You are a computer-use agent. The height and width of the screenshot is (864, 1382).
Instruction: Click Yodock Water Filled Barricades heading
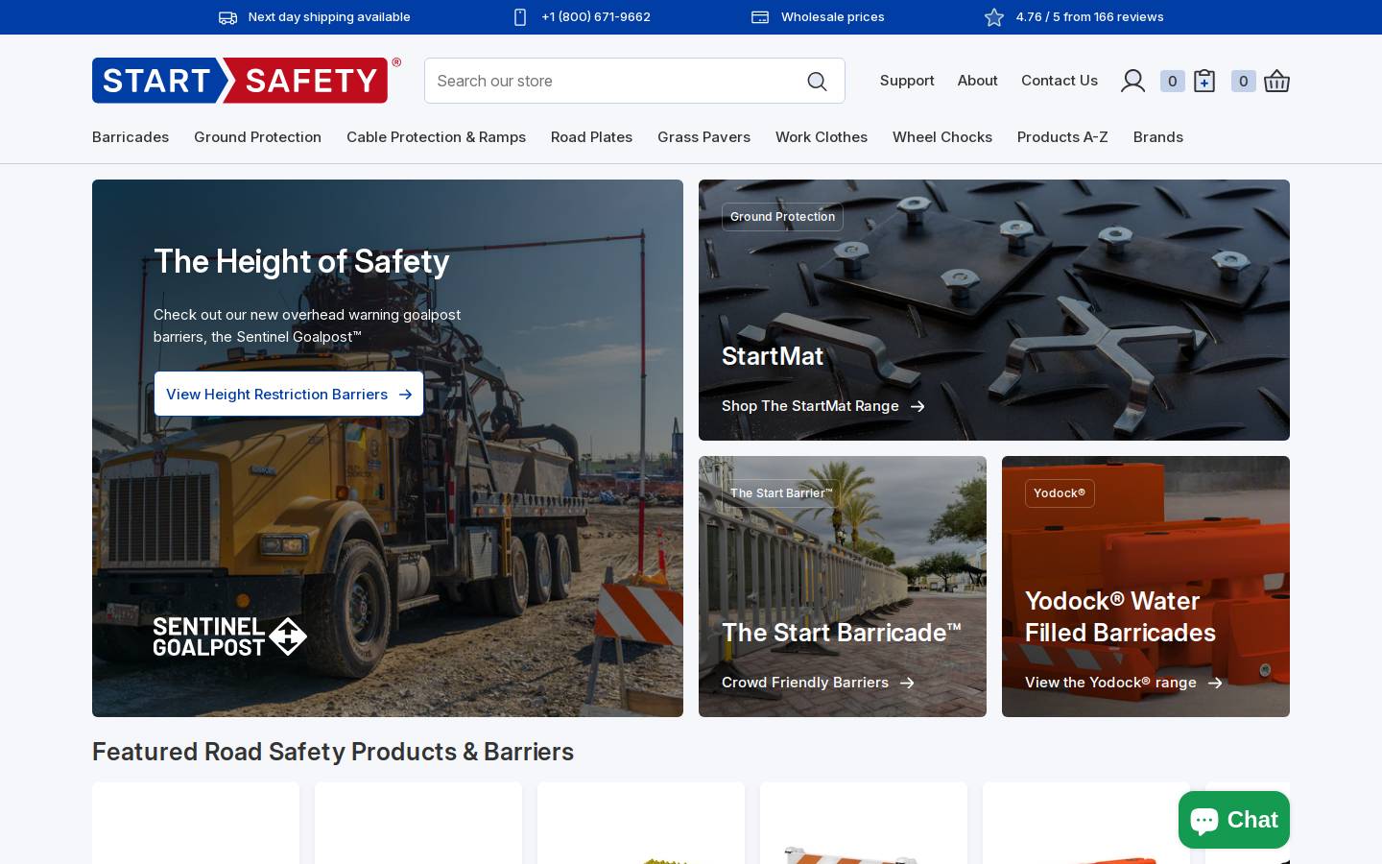(x=1120, y=616)
